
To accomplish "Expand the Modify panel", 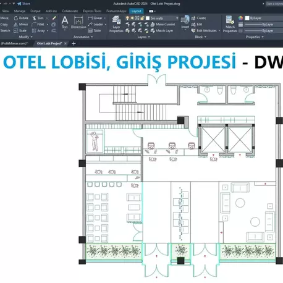I will pyautogui.click(x=25, y=37).
